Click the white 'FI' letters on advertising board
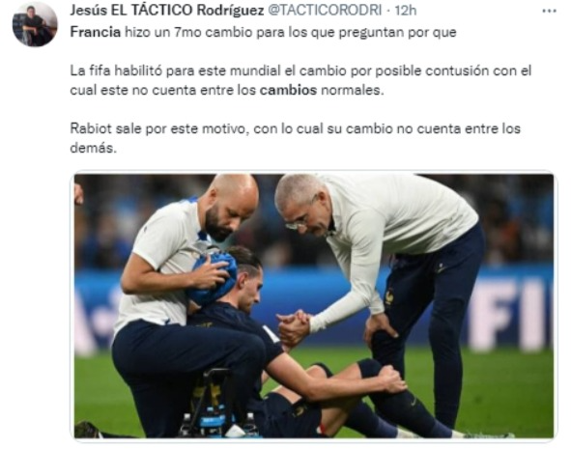 coord(512,314)
